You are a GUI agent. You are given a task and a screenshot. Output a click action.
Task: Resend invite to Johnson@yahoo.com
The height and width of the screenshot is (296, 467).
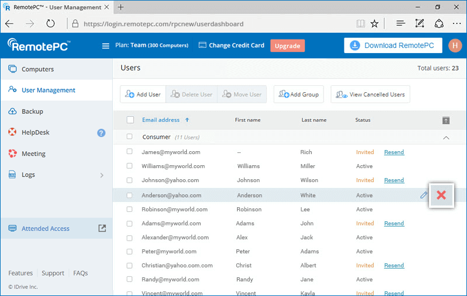tap(394, 180)
